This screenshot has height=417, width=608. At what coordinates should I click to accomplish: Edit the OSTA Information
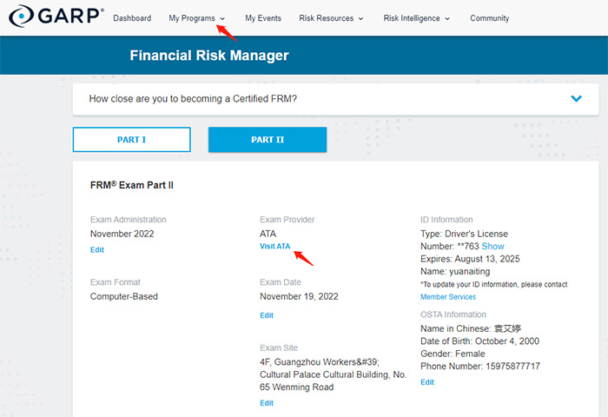click(427, 382)
